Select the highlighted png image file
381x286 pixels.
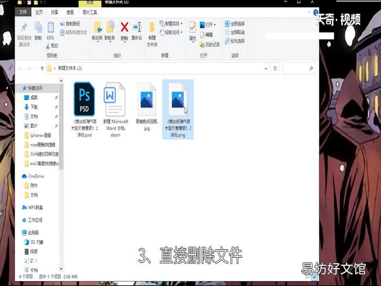tap(178, 109)
